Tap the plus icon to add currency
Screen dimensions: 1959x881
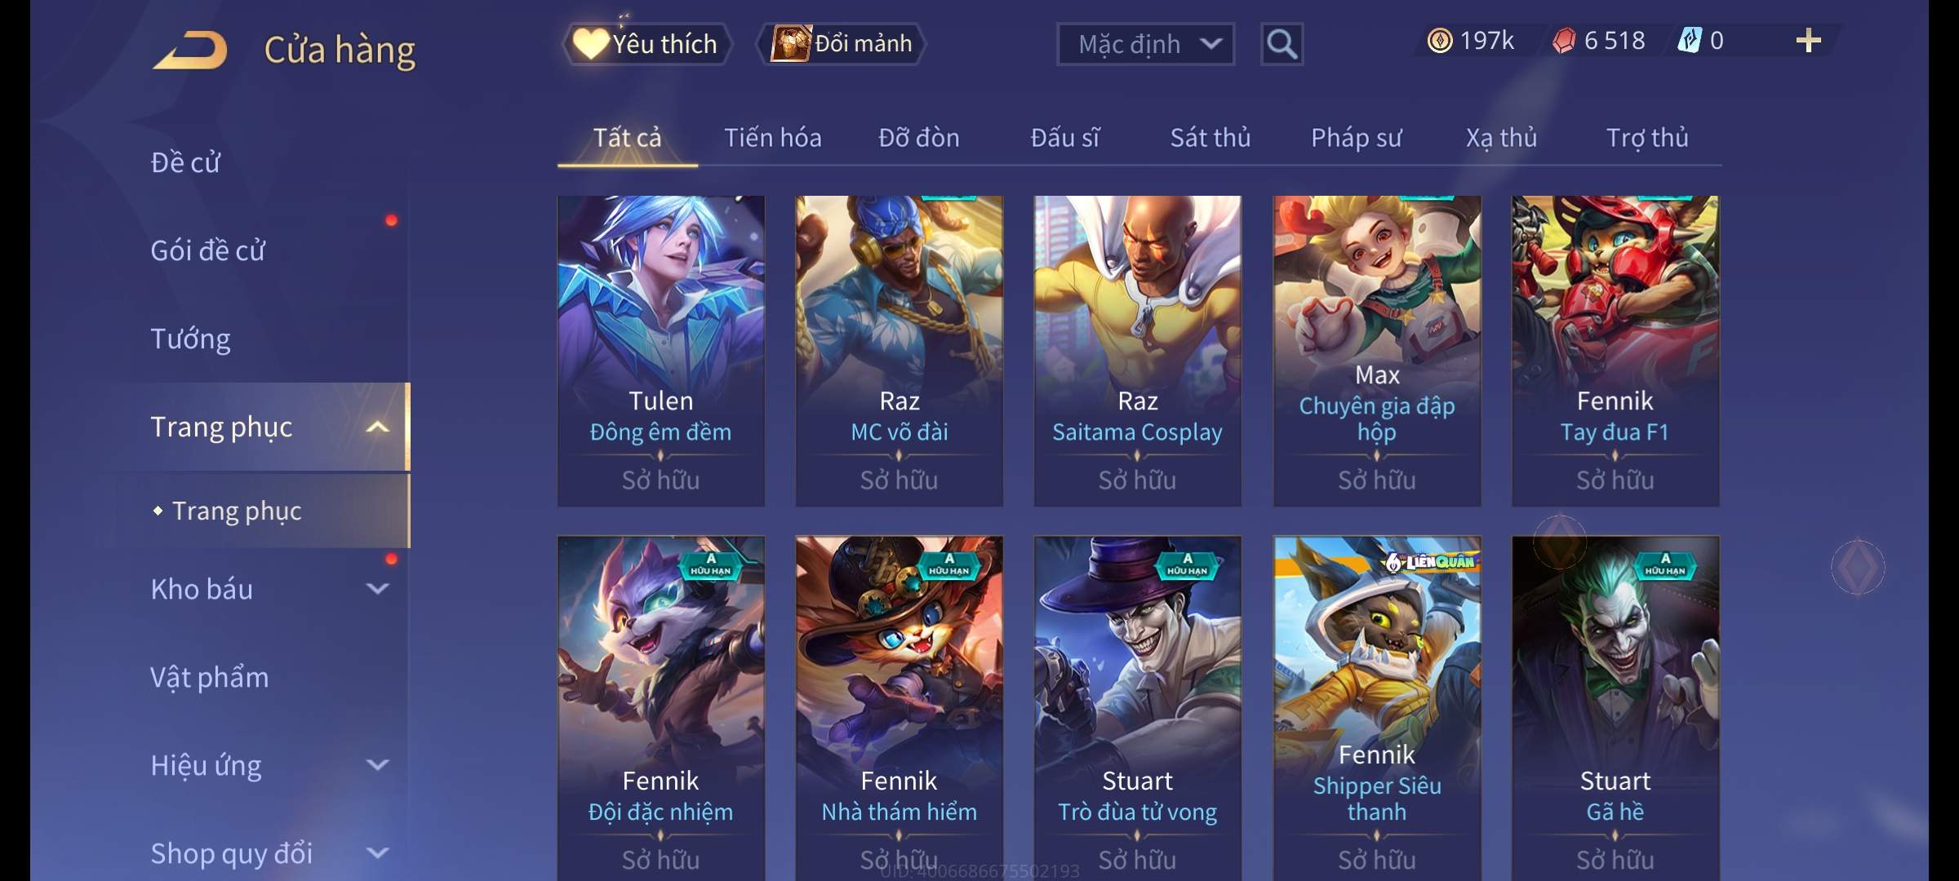1809,41
